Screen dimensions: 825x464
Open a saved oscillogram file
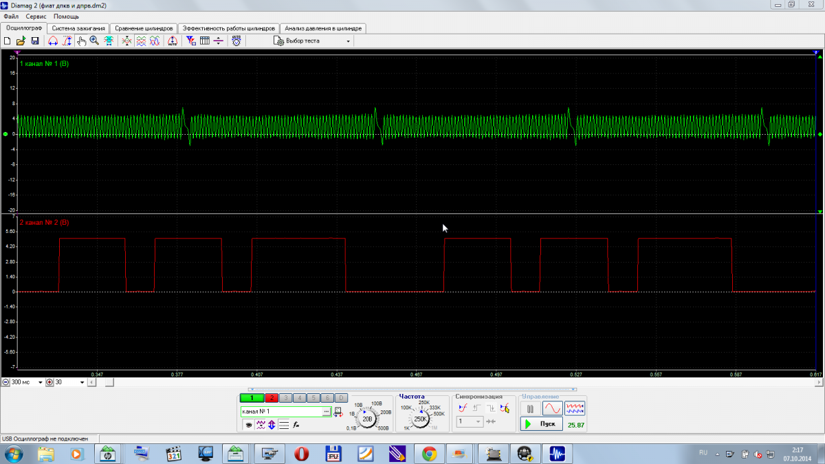point(21,41)
